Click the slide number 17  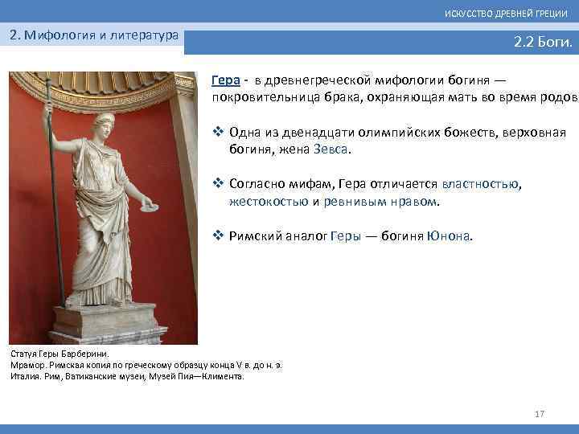tap(540, 414)
